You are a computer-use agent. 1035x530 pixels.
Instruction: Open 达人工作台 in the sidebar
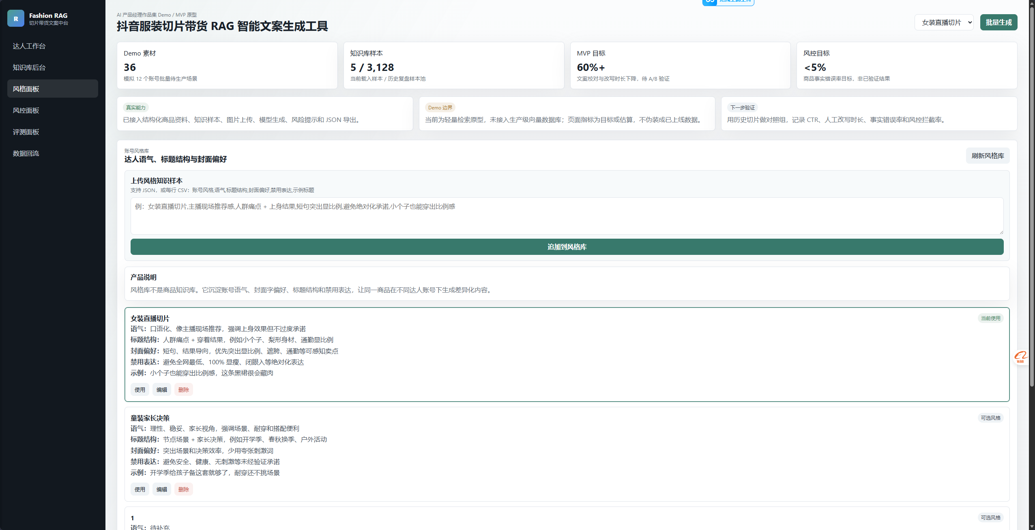click(53, 46)
